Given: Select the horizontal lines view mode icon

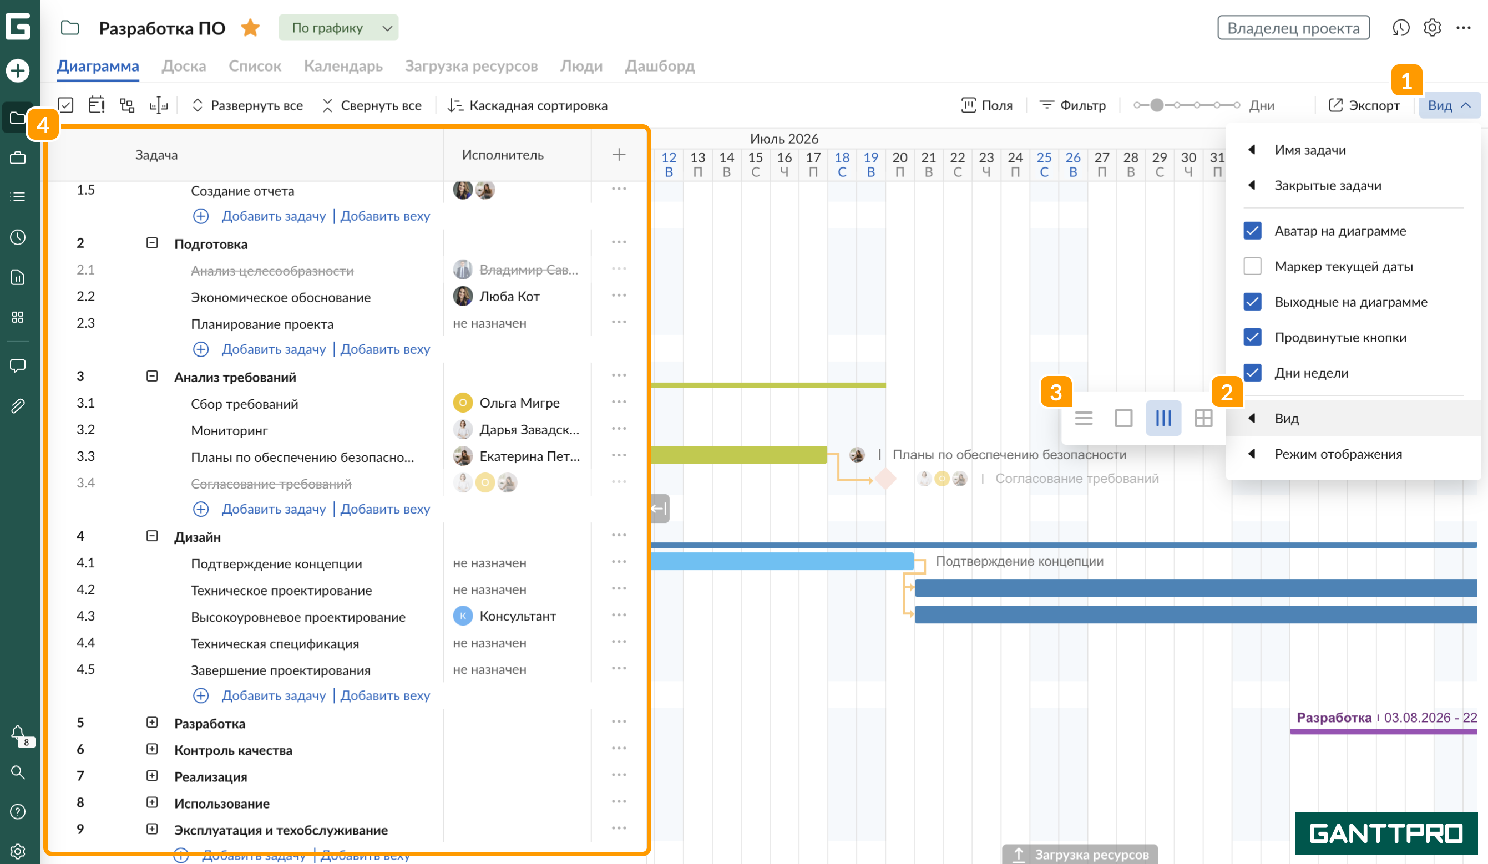Looking at the screenshot, I should tap(1083, 419).
